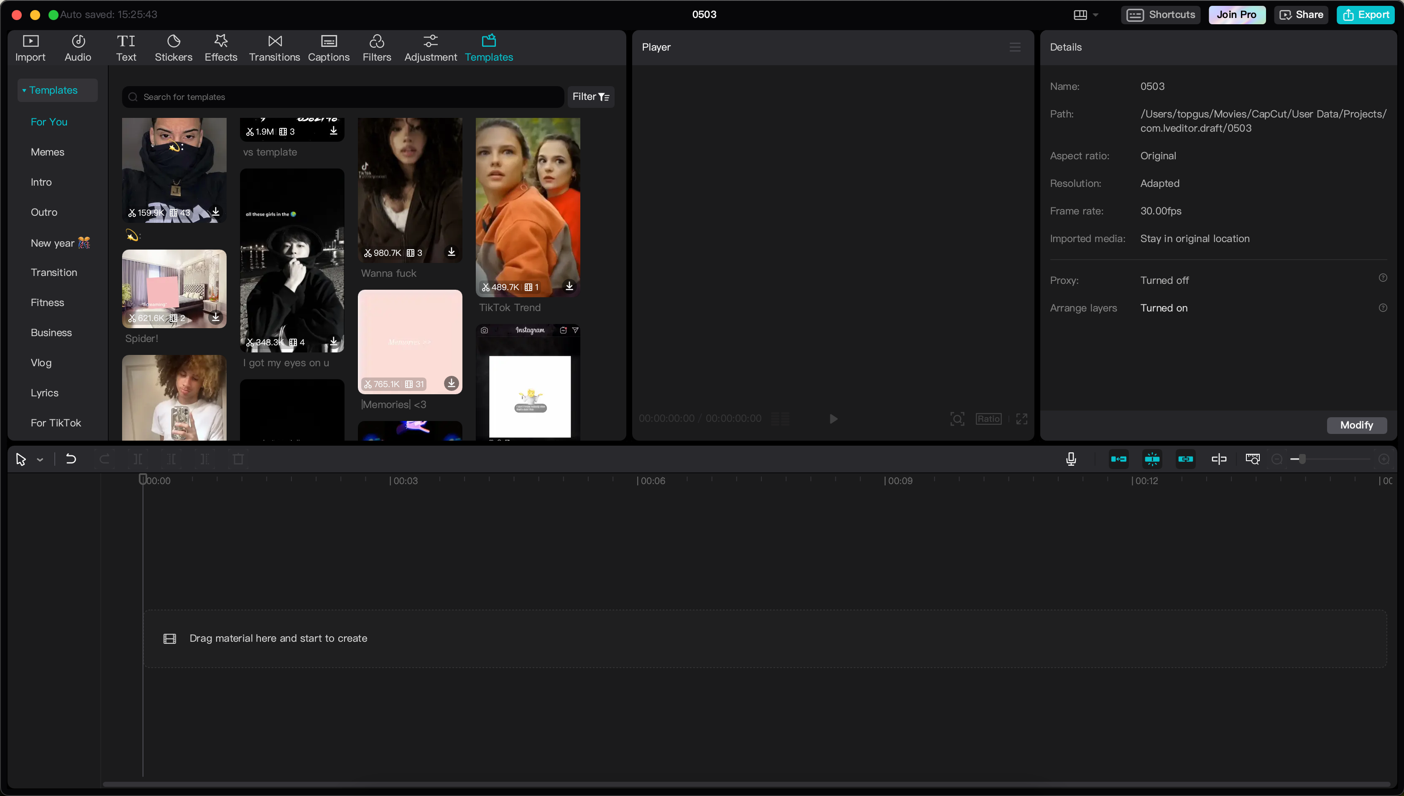Image resolution: width=1404 pixels, height=796 pixels.
Task: Toggle clip linking in the timeline toolbar
Action: click(x=1185, y=459)
